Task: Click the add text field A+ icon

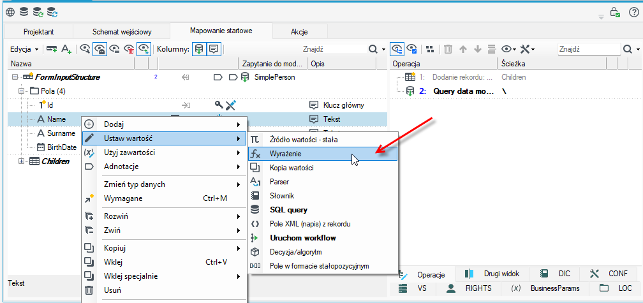Action: (x=66, y=48)
